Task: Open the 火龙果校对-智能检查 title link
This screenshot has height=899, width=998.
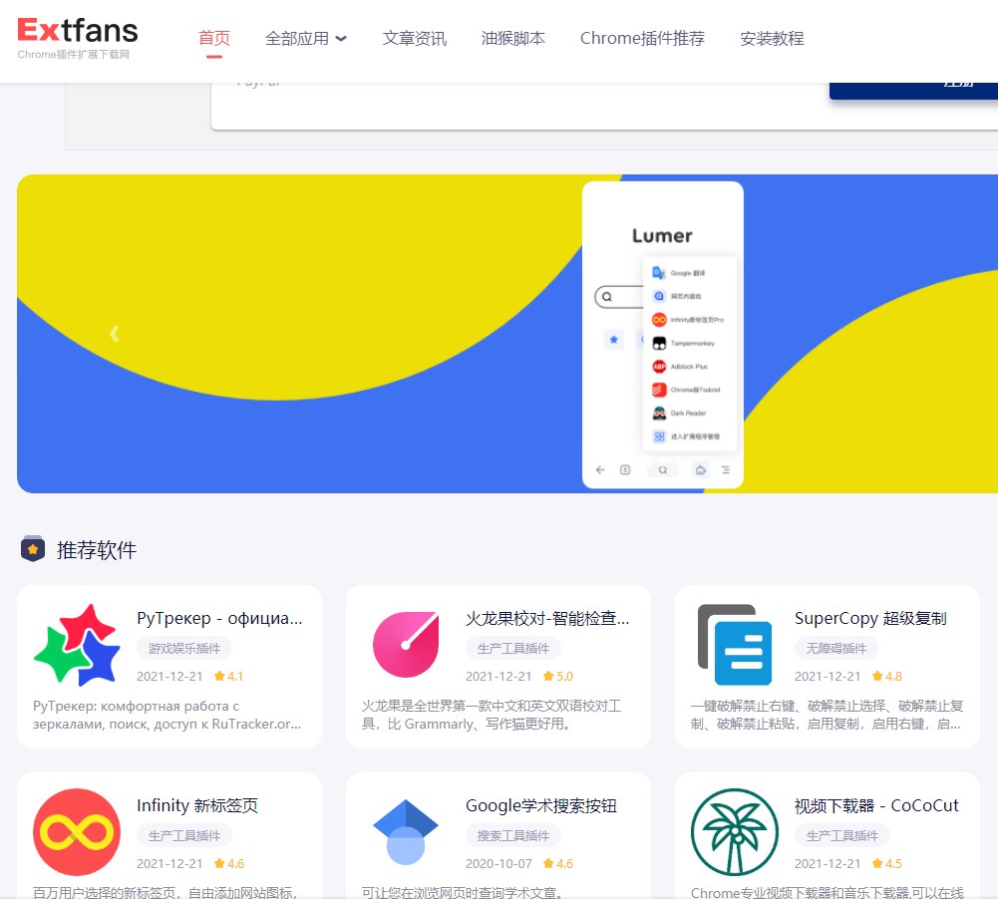Action: tap(547, 618)
